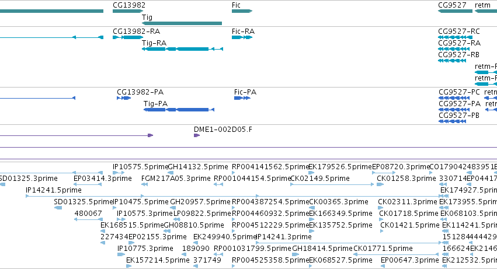Open the CG9527-PA protein label
Screen dimensions: 497x269
coord(460,104)
